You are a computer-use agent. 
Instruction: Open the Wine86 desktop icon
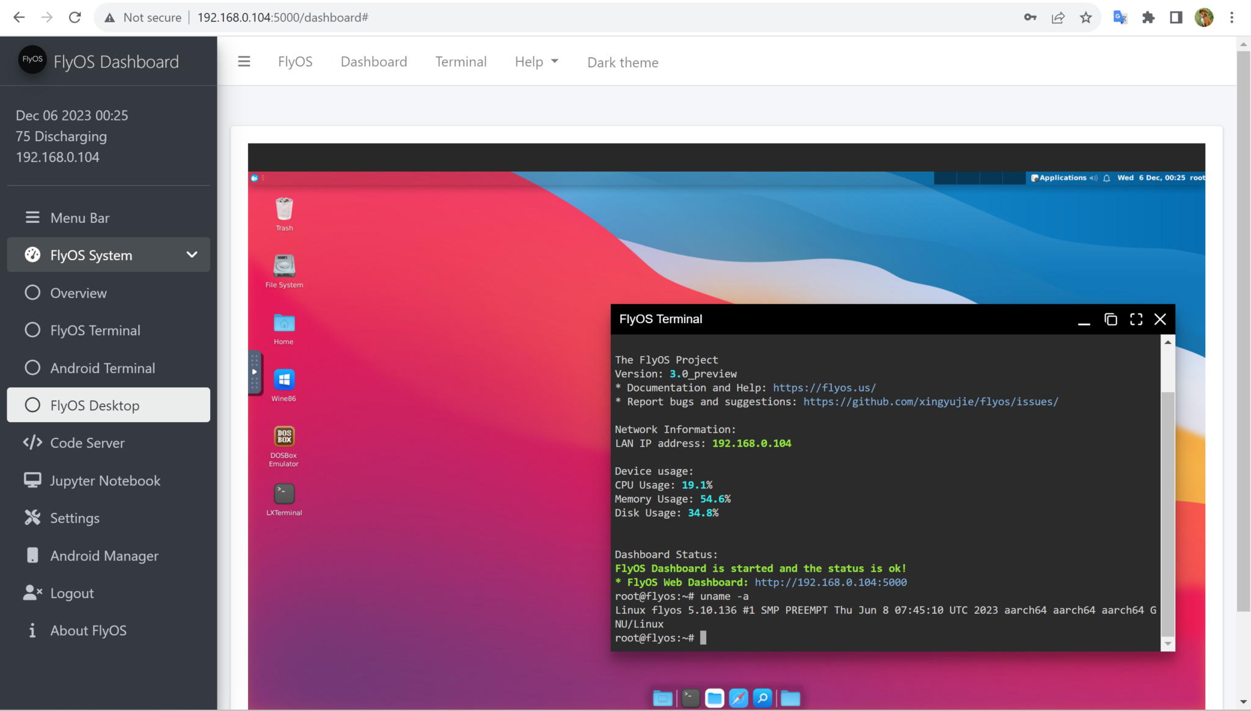283,380
